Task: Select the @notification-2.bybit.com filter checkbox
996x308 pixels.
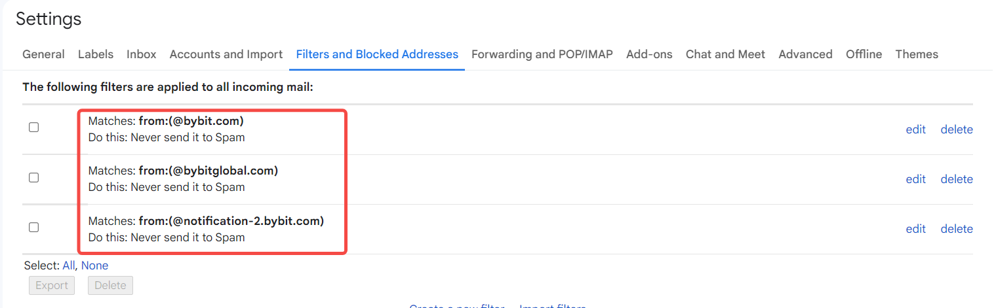Action: 34,227
